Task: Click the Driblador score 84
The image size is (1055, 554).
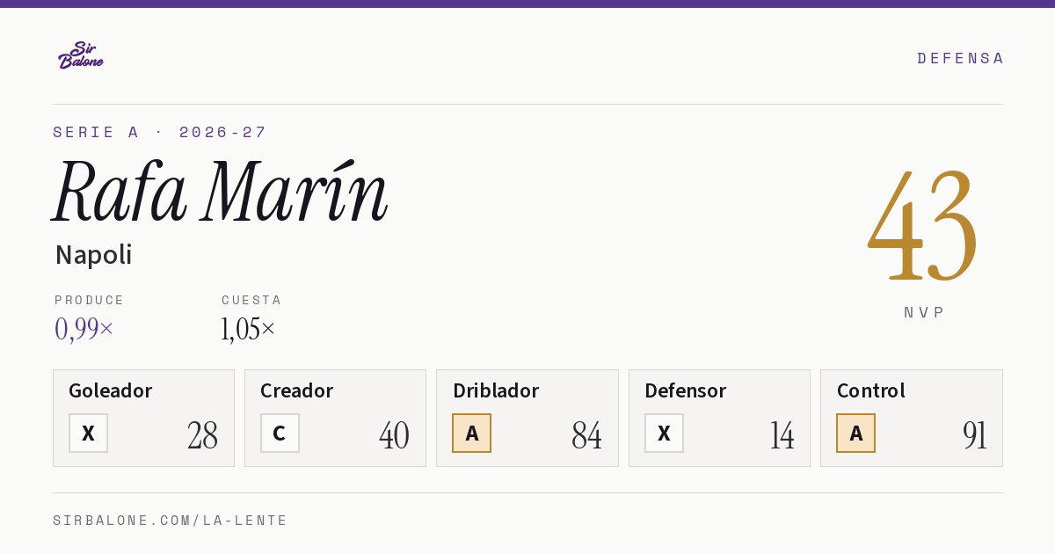Action: (x=586, y=434)
